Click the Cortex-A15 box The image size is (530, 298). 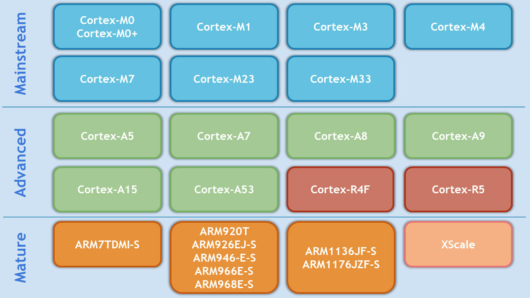(x=107, y=189)
